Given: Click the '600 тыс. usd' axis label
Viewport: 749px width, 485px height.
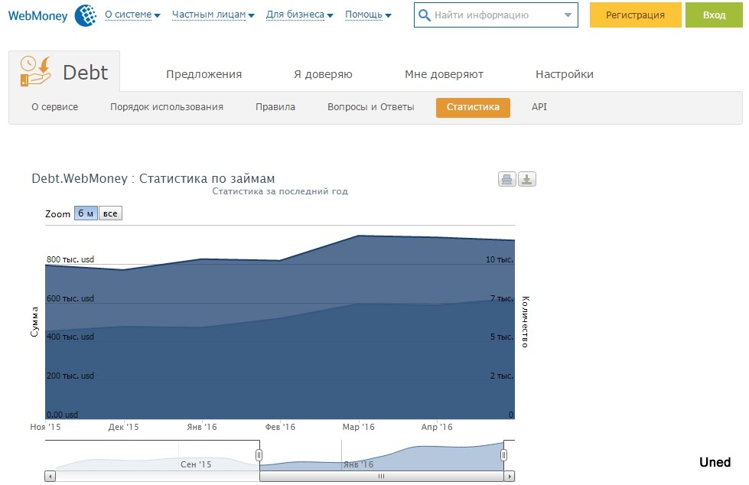Looking at the screenshot, I should point(70,298).
